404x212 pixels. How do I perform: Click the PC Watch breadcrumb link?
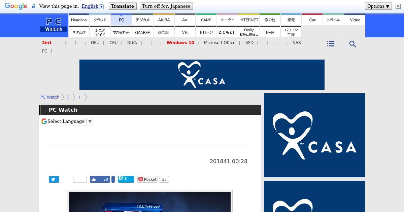50,97
